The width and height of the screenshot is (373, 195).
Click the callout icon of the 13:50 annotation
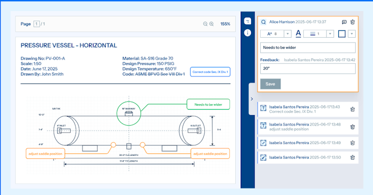tap(263, 157)
